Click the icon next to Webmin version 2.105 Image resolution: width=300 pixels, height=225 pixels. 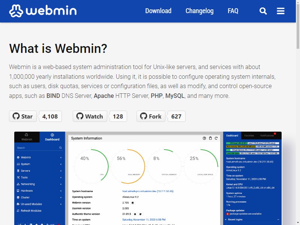(x=133, y=203)
